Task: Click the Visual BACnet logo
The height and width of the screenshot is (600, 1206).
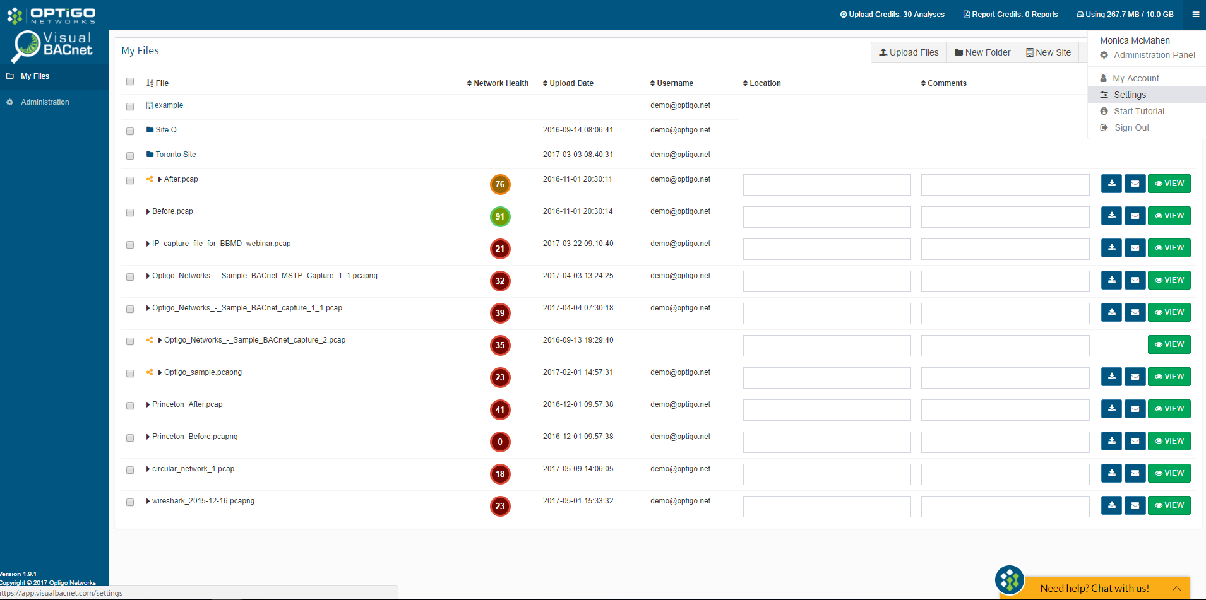Action: coord(54,47)
